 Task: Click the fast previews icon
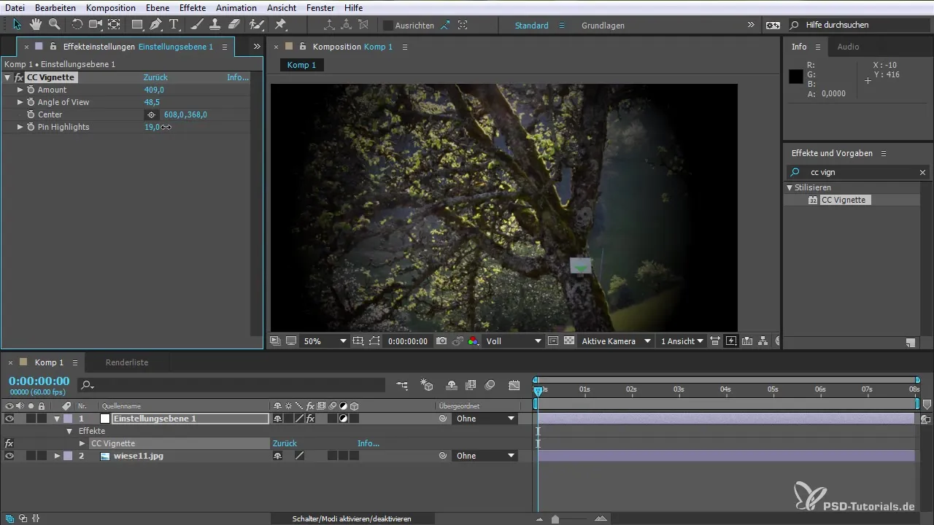(x=731, y=341)
